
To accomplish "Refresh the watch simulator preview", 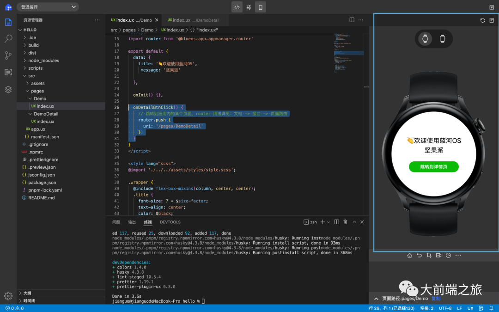I will 482,20.
